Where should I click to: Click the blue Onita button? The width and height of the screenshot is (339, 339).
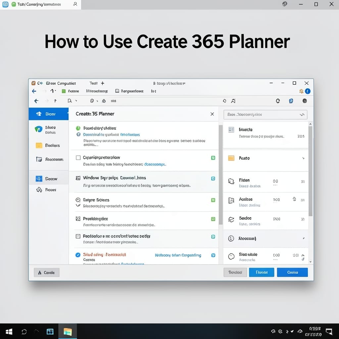click(292, 272)
